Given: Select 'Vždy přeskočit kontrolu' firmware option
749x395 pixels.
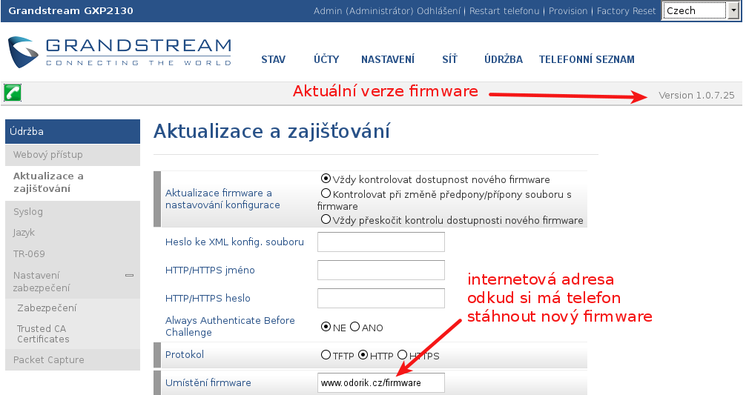Looking at the screenshot, I should [x=326, y=219].
